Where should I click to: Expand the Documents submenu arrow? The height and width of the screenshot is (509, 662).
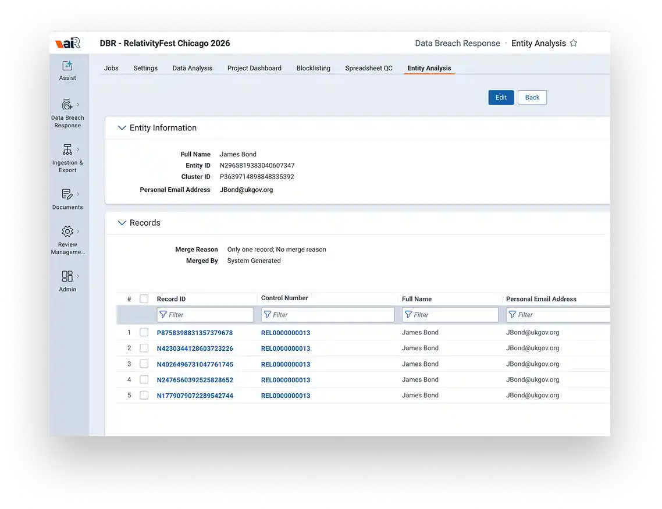[x=78, y=194]
